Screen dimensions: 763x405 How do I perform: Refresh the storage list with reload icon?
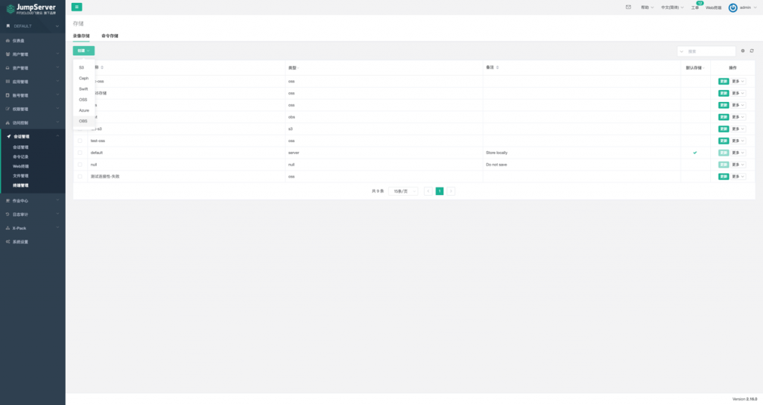coord(751,51)
